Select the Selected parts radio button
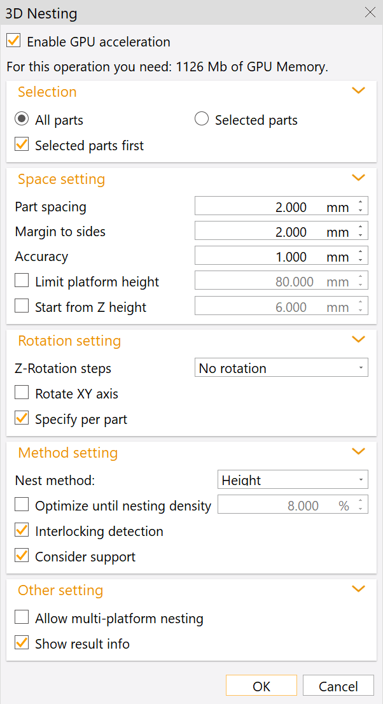Screen dimensions: 383x704 [201, 118]
